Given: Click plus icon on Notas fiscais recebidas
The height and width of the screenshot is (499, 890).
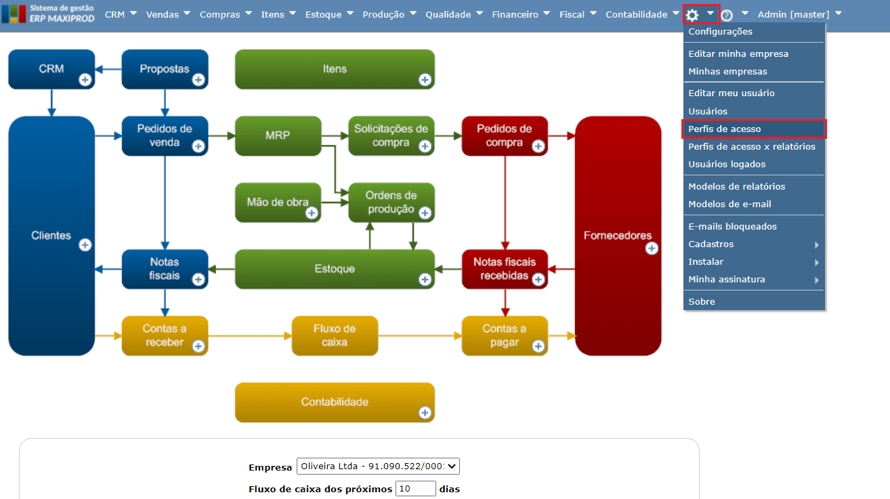Looking at the screenshot, I should pyautogui.click(x=538, y=278).
